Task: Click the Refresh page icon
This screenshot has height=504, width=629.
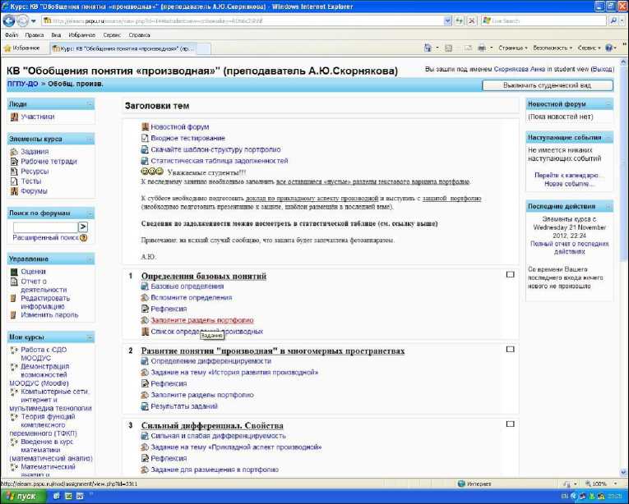Action: click(x=460, y=21)
